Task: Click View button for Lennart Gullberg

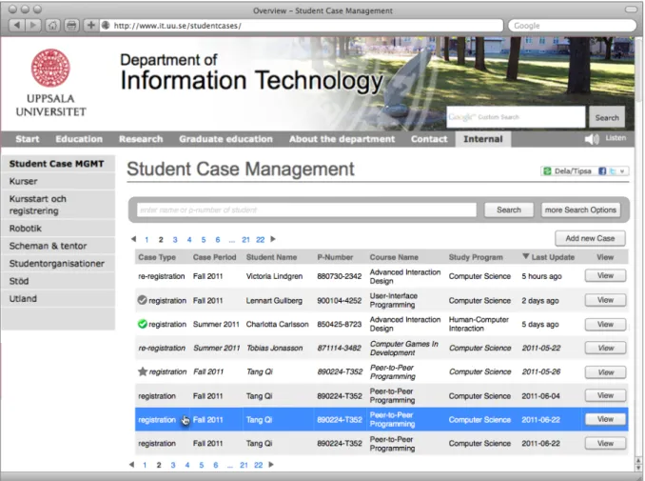Action: coord(605,300)
